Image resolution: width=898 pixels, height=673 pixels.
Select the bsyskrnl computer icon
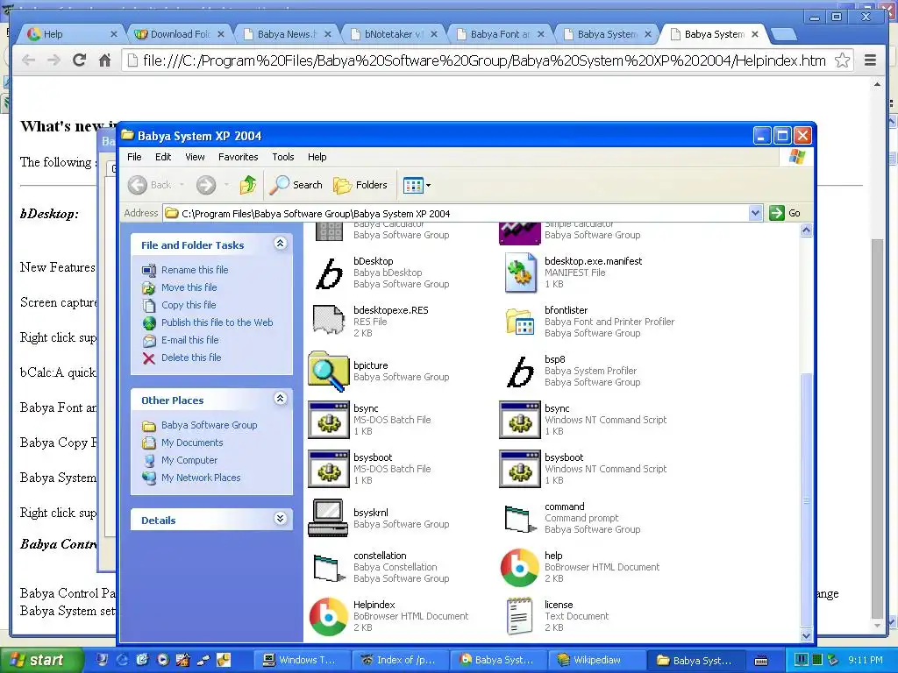pyautogui.click(x=329, y=518)
